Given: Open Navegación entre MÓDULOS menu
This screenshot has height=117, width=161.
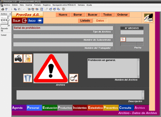Looking at the screenshot, I should [64, 5].
